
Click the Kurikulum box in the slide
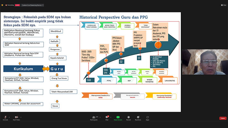tap(23, 69)
